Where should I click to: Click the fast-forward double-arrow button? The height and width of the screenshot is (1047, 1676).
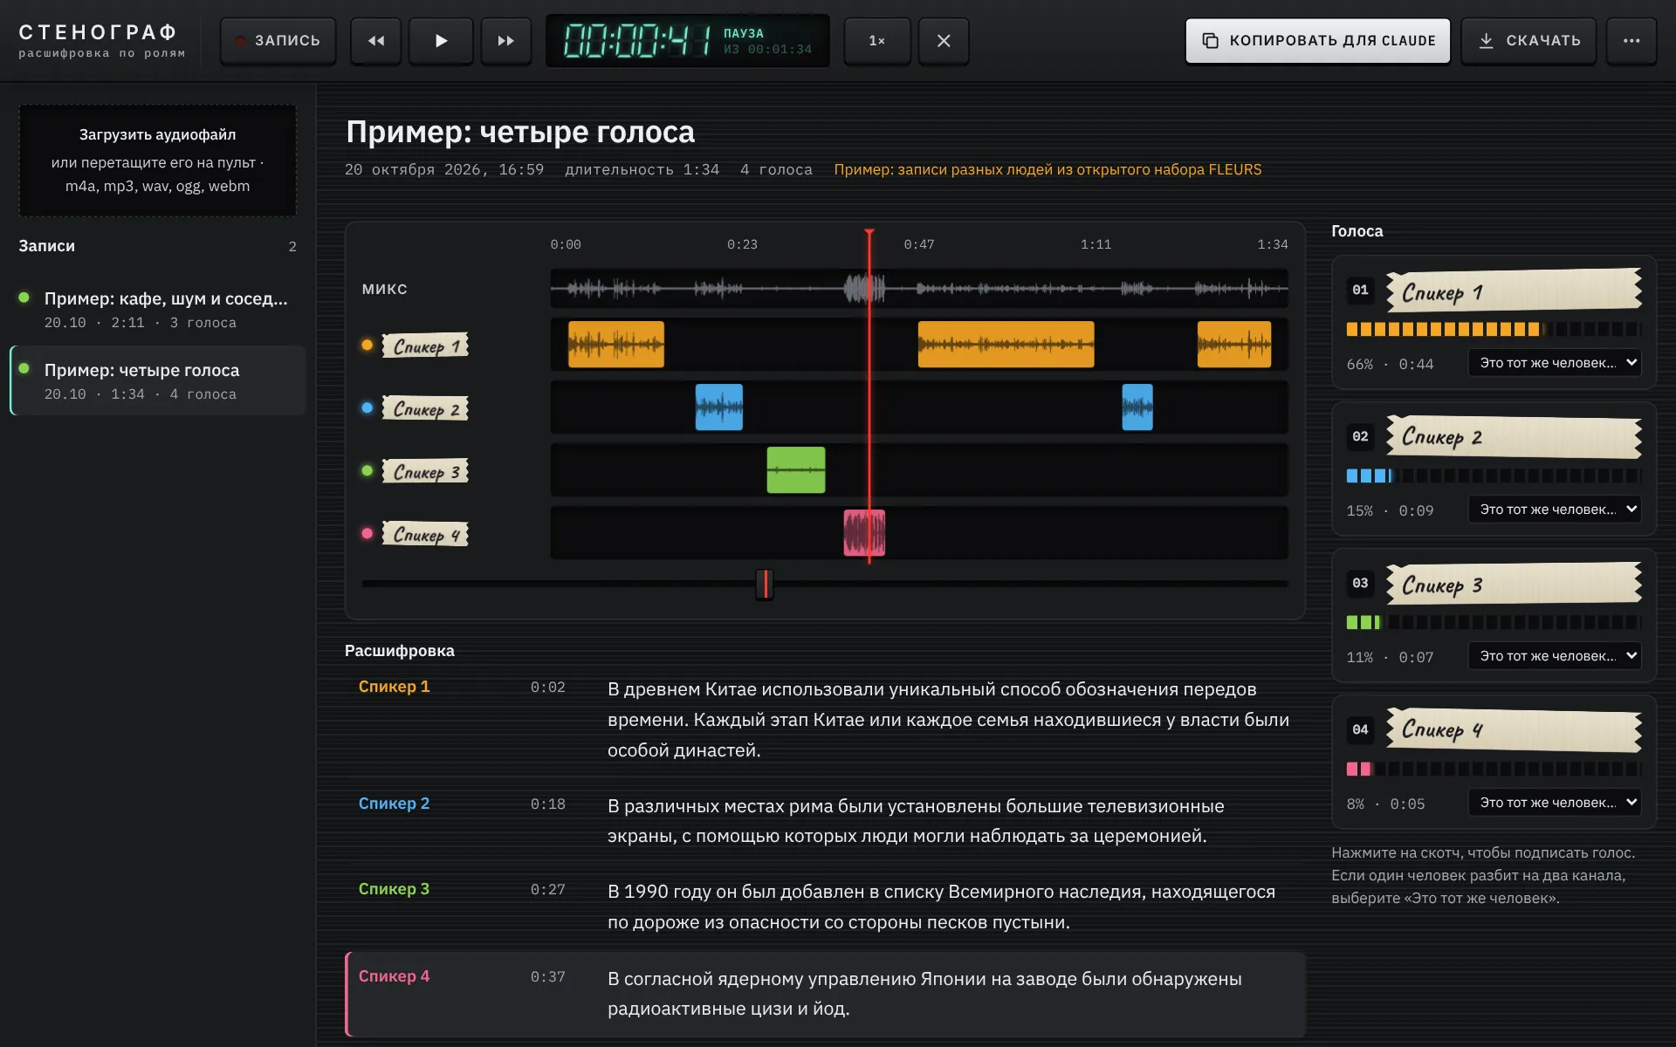click(505, 41)
